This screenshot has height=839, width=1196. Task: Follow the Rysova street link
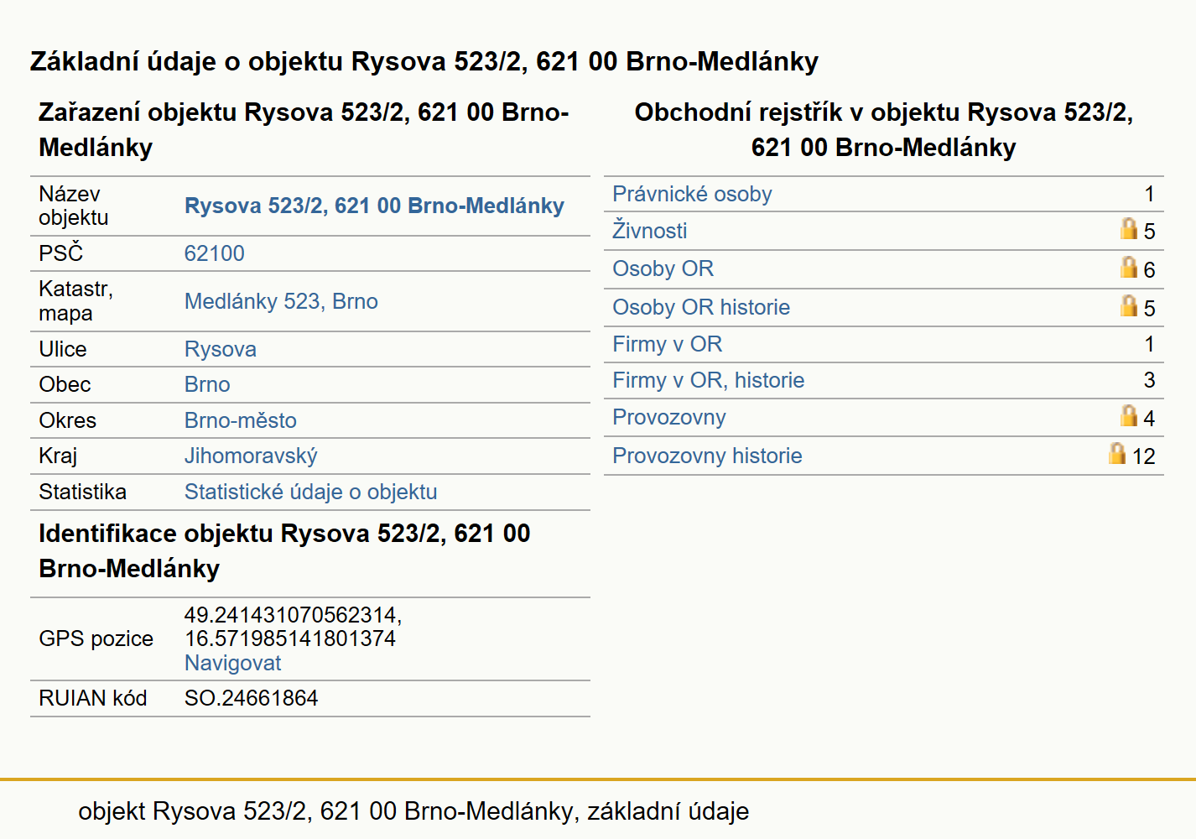tap(221, 349)
